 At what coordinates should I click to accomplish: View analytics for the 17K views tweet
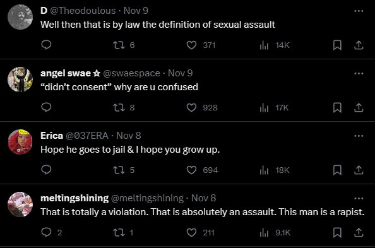coord(274,108)
